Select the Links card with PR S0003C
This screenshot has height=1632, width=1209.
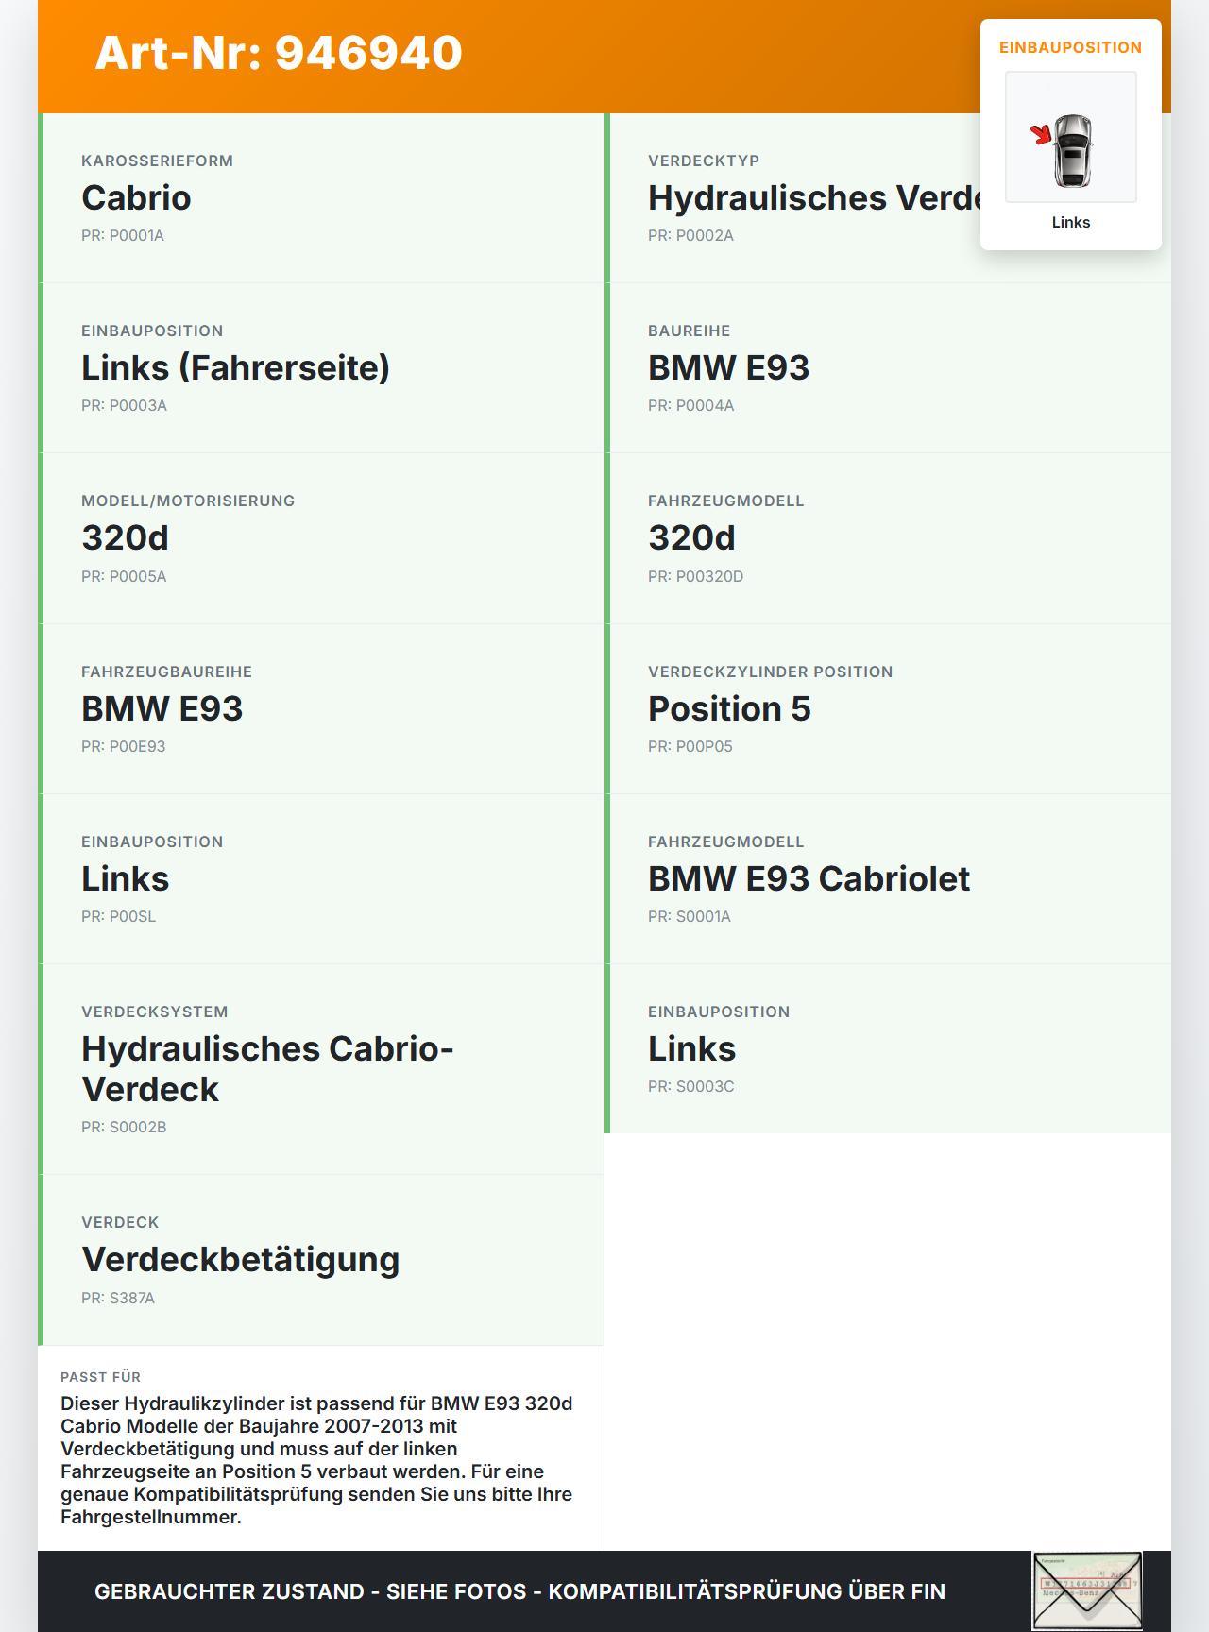(888, 1048)
